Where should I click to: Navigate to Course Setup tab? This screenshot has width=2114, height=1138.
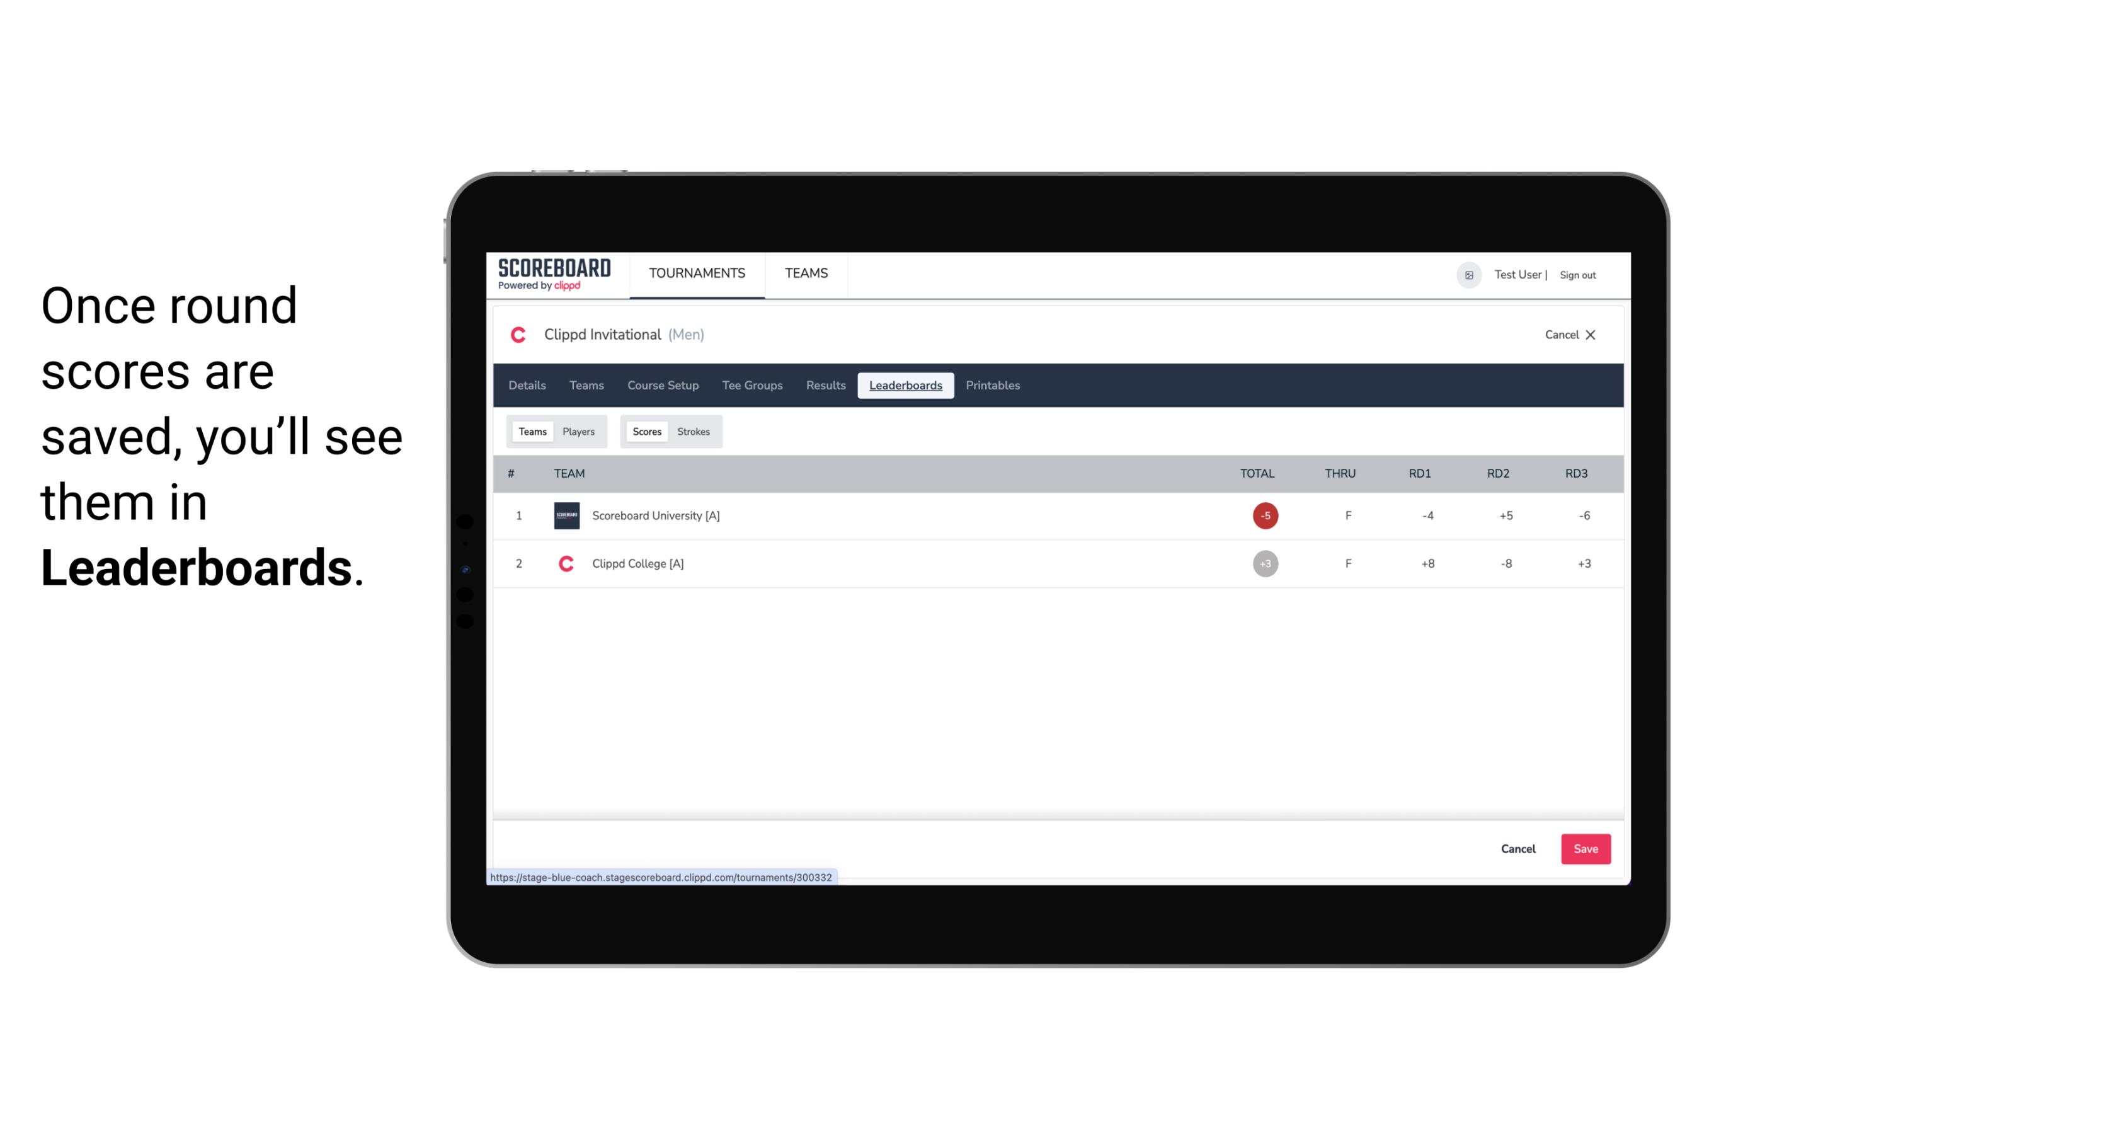pyautogui.click(x=661, y=386)
